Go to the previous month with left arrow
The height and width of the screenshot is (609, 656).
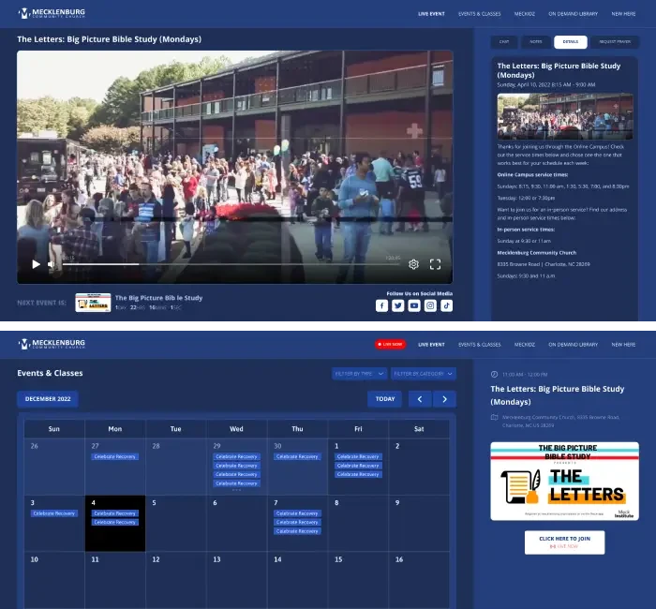tap(420, 399)
